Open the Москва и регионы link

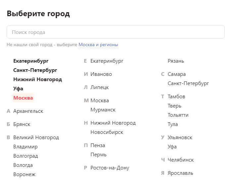pyautogui.click(x=98, y=45)
